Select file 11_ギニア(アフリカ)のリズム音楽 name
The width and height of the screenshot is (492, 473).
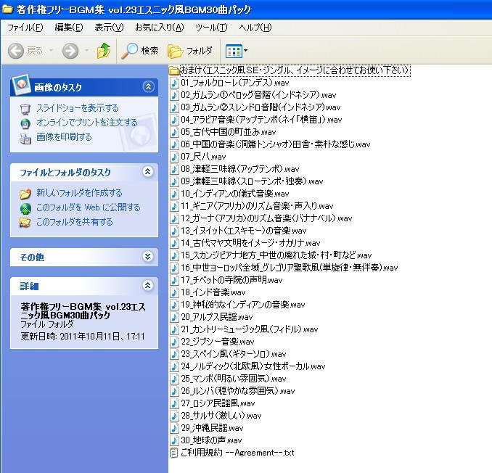[257, 206]
